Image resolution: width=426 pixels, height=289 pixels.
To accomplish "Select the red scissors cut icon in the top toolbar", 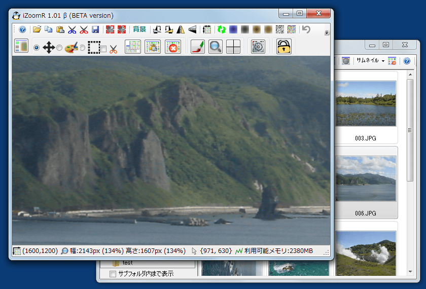I will (x=84, y=29).
